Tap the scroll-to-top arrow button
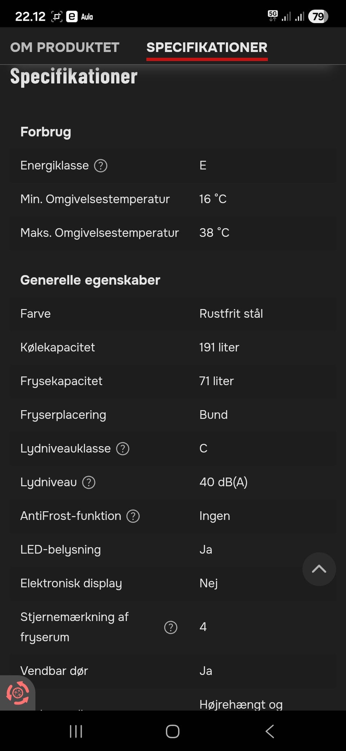 319,569
